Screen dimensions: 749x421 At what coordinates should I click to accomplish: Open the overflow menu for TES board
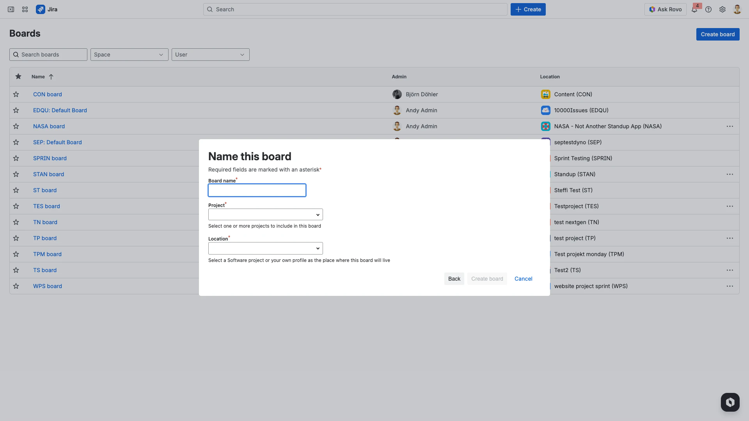pos(730,206)
